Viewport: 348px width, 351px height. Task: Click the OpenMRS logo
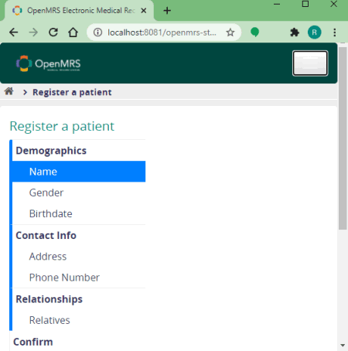(48, 63)
